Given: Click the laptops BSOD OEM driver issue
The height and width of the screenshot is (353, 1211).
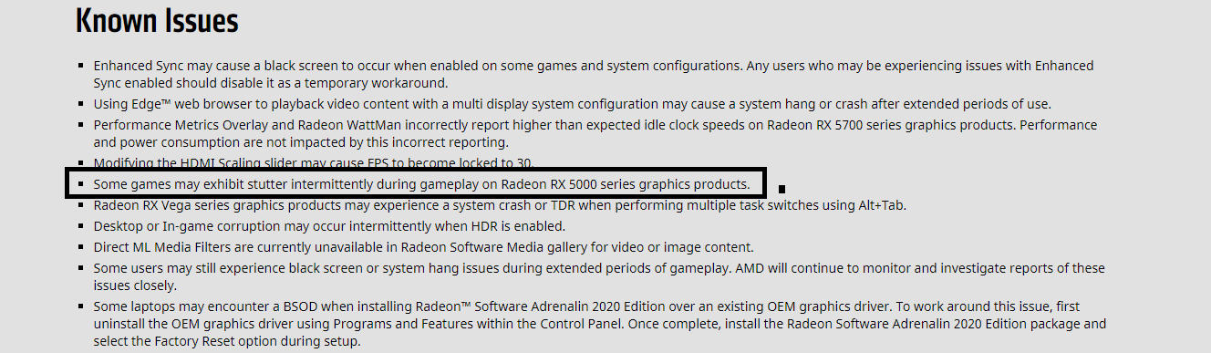Looking at the screenshot, I should [x=599, y=324].
